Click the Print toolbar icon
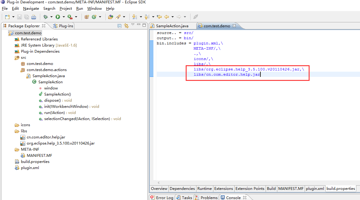Viewport: 360px width, 200px height. [34, 17]
